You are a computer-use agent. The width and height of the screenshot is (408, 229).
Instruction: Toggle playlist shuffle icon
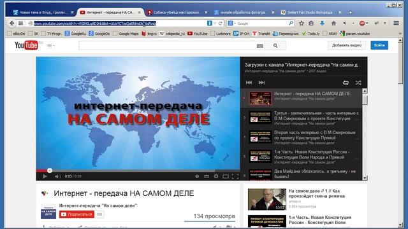[x=358, y=83]
